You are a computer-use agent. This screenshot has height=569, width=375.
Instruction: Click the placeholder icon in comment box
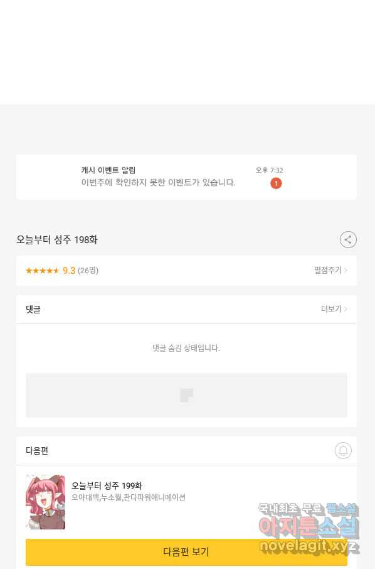[187, 395]
